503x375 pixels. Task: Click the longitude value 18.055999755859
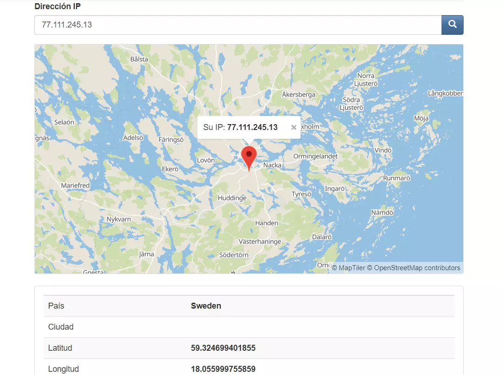pos(223,369)
